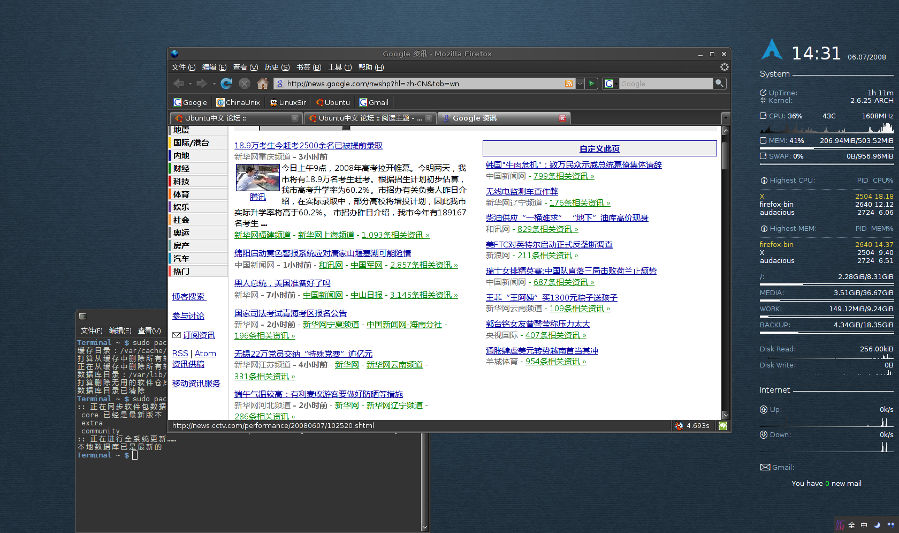Click the 高考 news thumbnail image
The image size is (899, 533).
pos(258,178)
